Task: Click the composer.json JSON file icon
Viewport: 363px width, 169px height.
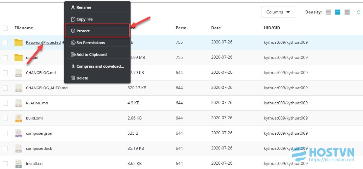Action: click(19, 133)
